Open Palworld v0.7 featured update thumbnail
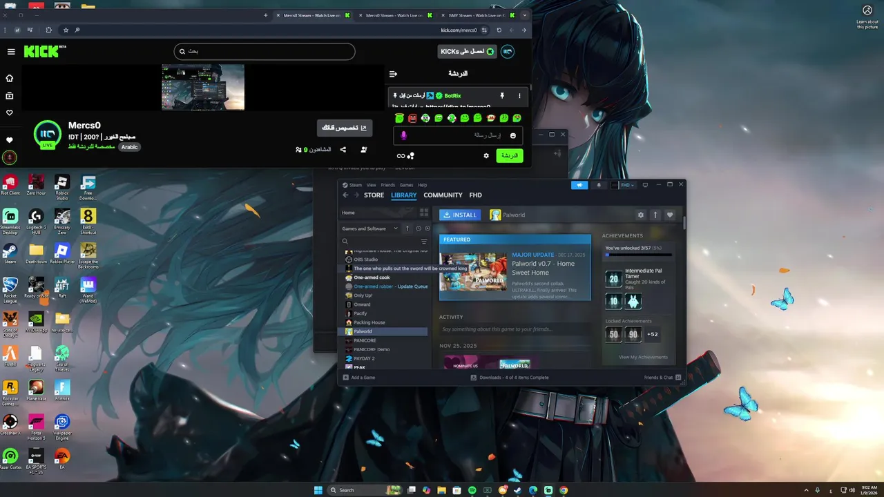 (x=473, y=271)
